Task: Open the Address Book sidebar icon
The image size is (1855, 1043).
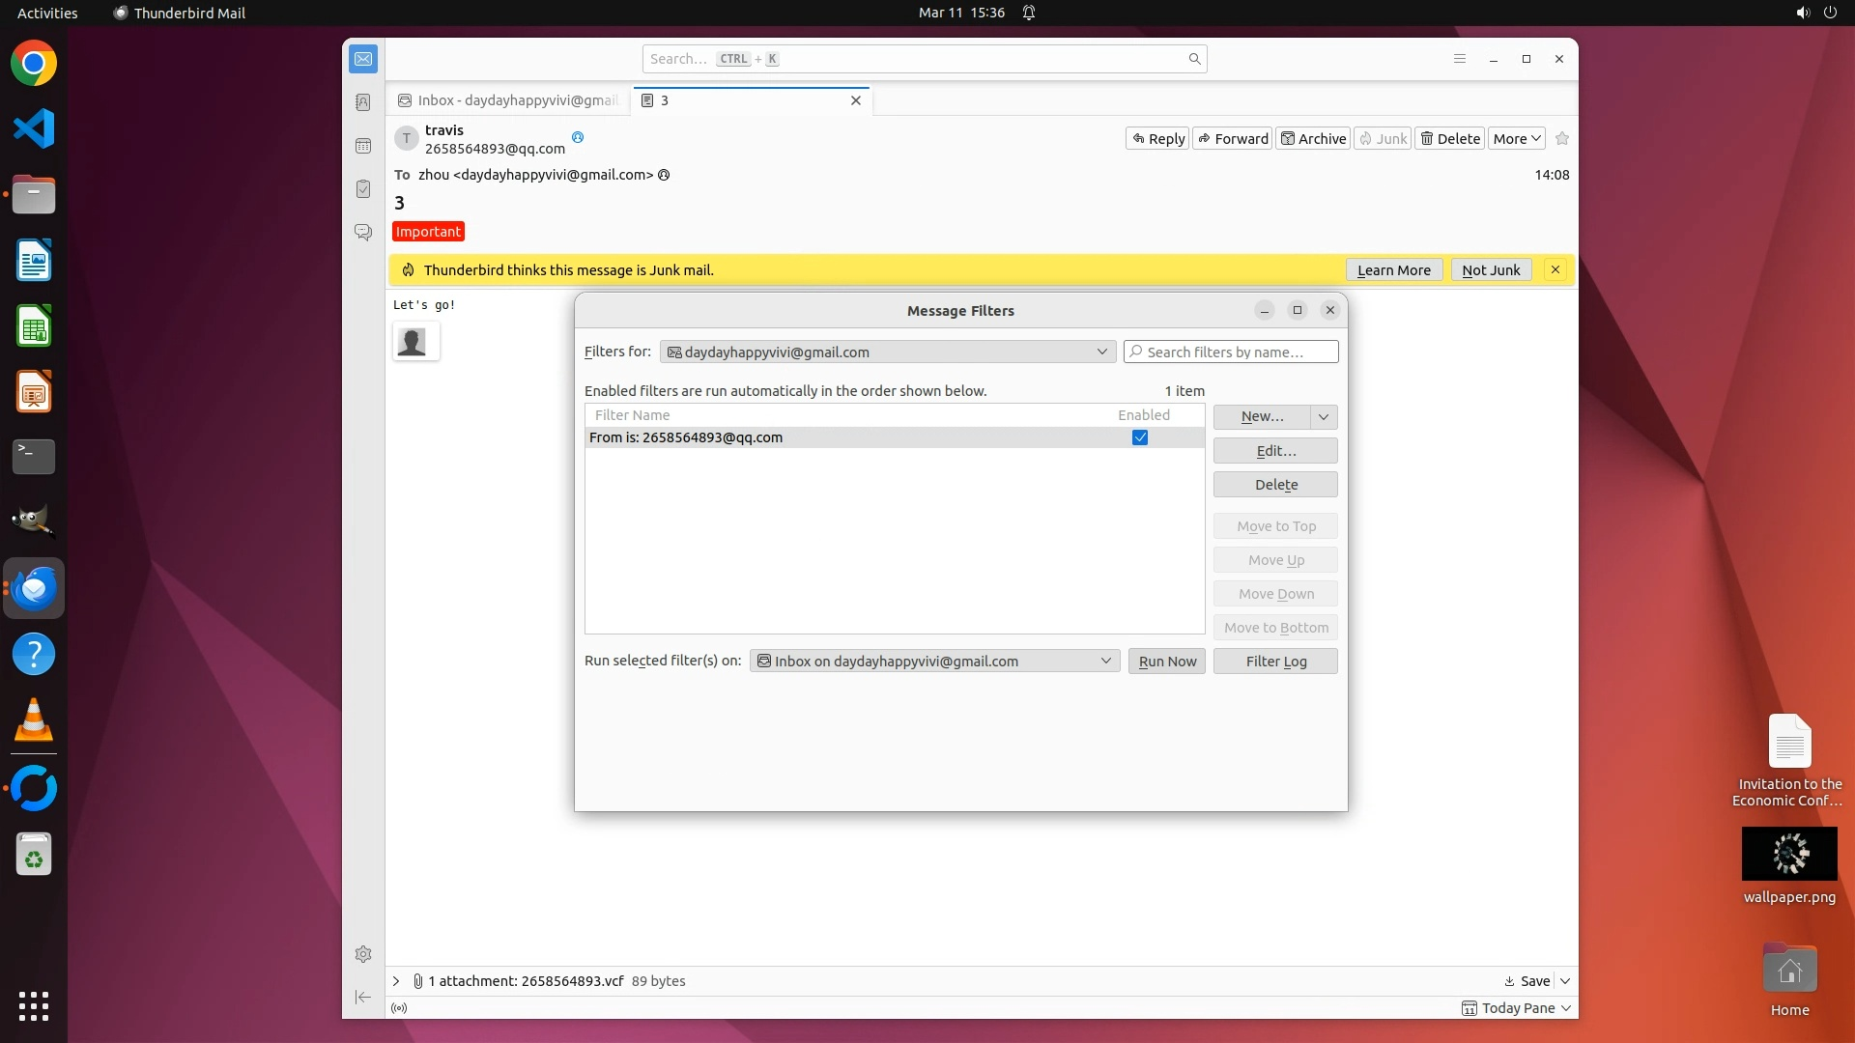Action: [363, 102]
